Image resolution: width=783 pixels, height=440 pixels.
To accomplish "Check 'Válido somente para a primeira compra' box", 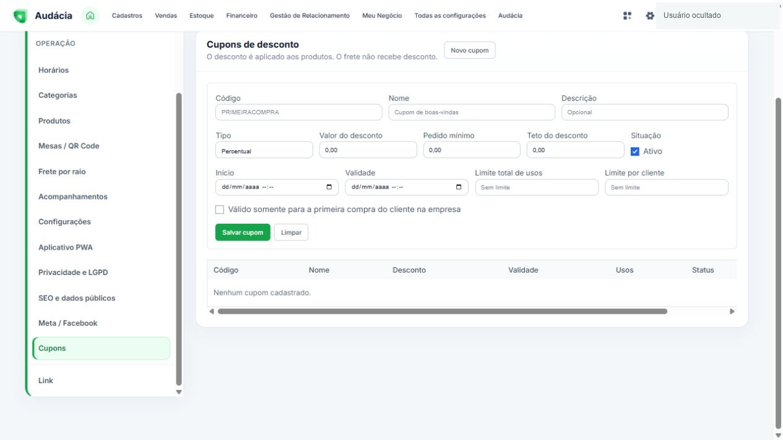I will pos(220,209).
